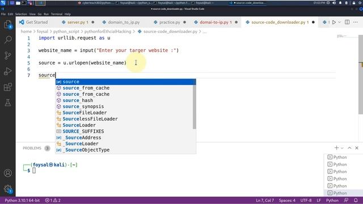The width and height of the screenshot is (363, 204).
Task: Click the terminal prompt input area
Action: point(34,171)
